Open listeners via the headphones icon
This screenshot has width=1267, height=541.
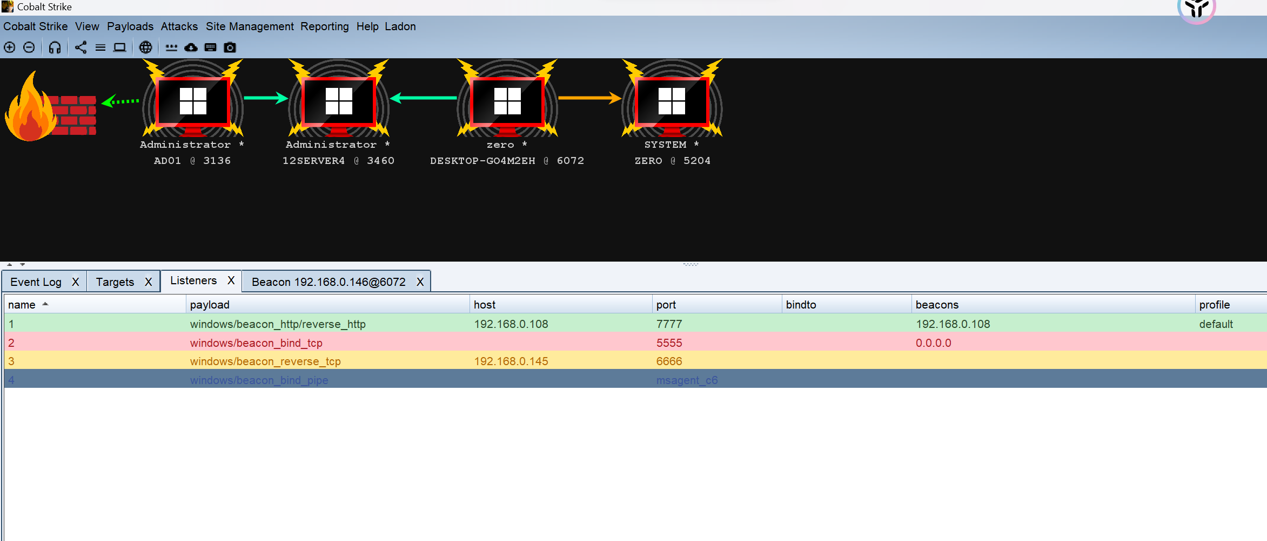pyautogui.click(x=55, y=47)
